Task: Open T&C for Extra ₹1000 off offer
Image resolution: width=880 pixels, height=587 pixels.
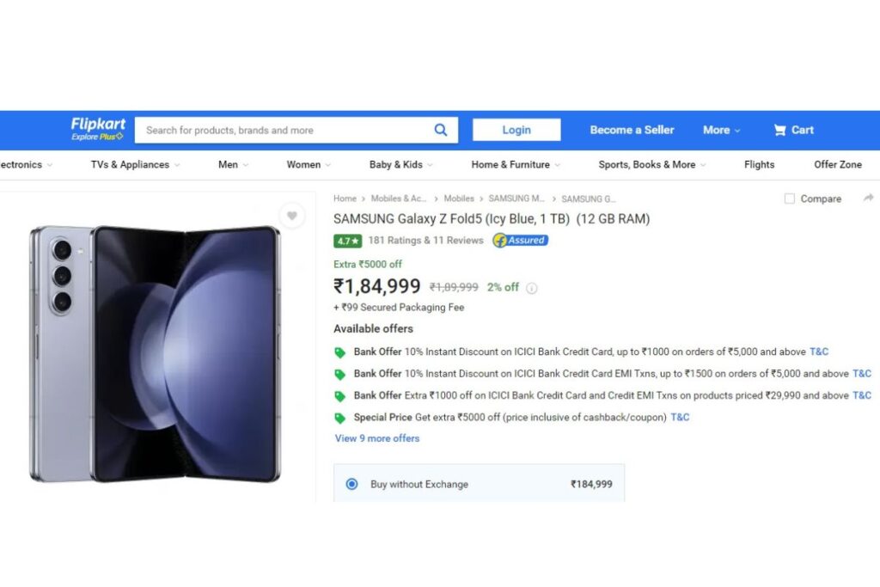Action: [861, 395]
